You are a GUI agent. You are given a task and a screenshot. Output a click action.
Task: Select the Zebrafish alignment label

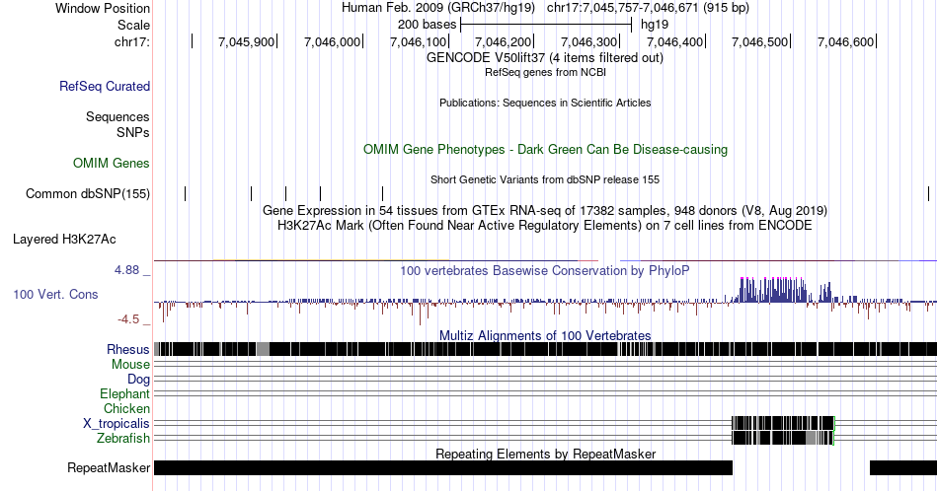point(123,438)
